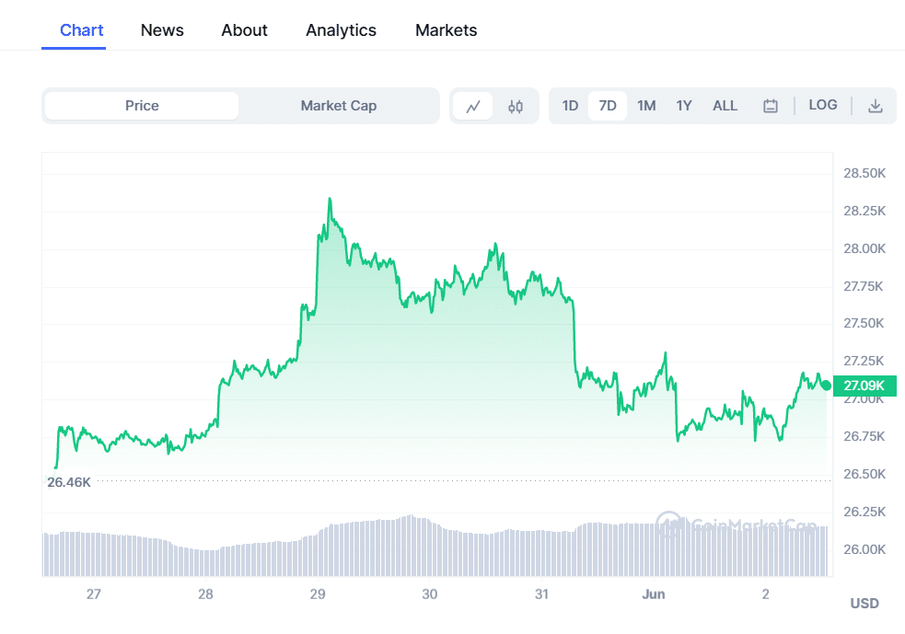Download chart data icon
This screenshot has height=634, width=905.
[875, 106]
